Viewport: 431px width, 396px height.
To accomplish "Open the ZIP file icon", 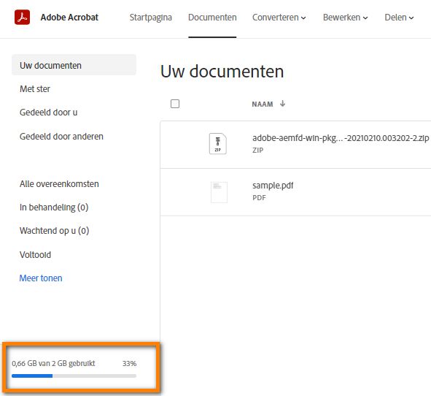I will coord(218,143).
